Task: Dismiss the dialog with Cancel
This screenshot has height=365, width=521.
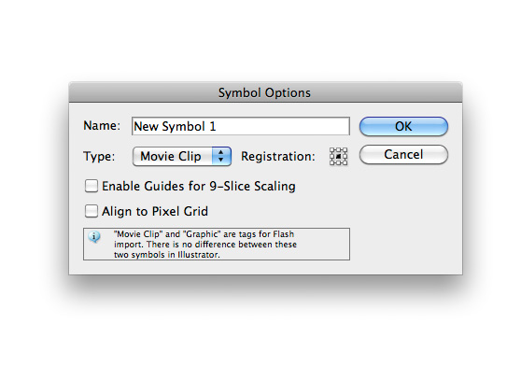Action: point(403,154)
